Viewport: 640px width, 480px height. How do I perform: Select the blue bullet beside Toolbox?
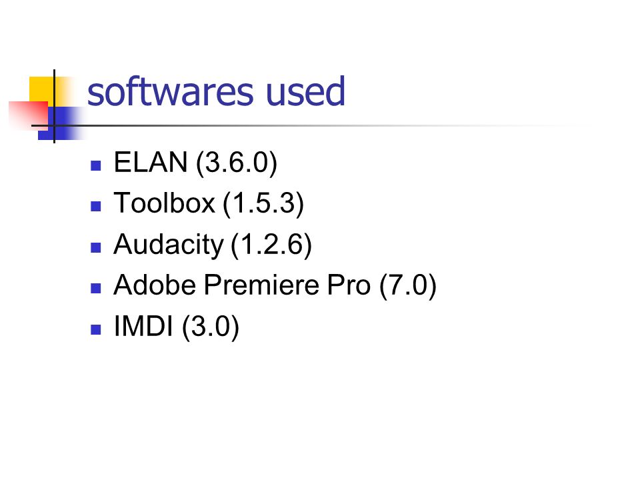(95, 206)
